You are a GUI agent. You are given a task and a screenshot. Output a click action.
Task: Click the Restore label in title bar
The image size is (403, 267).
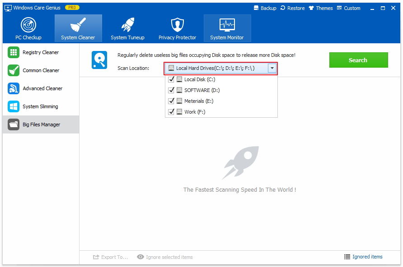click(296, 8)
